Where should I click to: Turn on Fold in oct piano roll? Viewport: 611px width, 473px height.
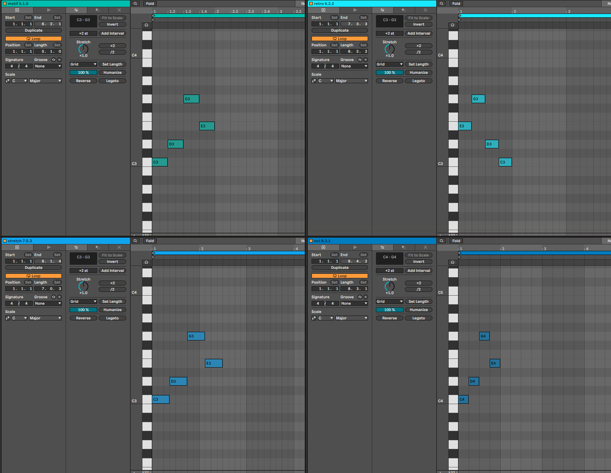click(x=456, y=241)
